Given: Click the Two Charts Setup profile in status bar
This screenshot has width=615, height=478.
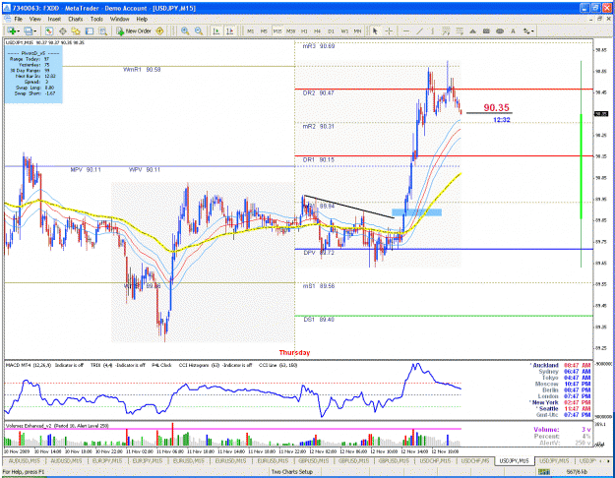Looking at the screenshot, I should click(292, 472).
